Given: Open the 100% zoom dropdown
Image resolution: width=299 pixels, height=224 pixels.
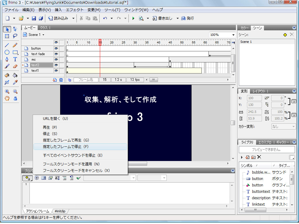Looking at the screenshot, I should tap(233, 35).
